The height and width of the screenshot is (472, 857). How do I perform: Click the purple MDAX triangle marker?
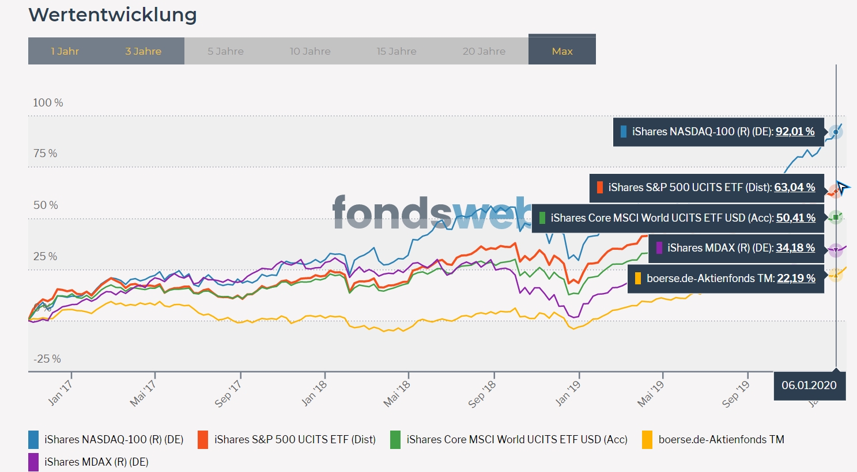click(836, 250)
